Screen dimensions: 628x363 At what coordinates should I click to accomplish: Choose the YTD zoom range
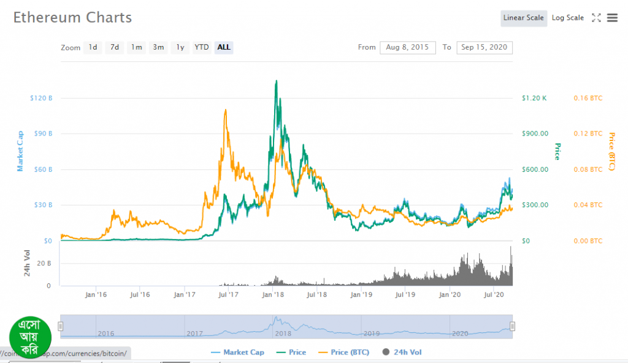point(202,47)
